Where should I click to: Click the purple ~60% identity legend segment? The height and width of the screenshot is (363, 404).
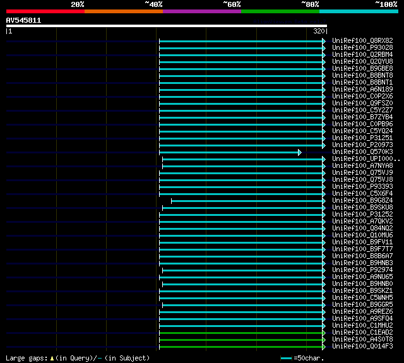[x=202, y=11]
